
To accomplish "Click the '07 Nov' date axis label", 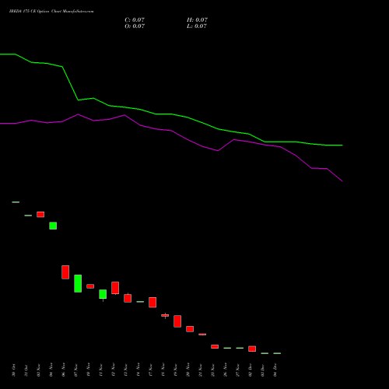I will click(76, 370).
